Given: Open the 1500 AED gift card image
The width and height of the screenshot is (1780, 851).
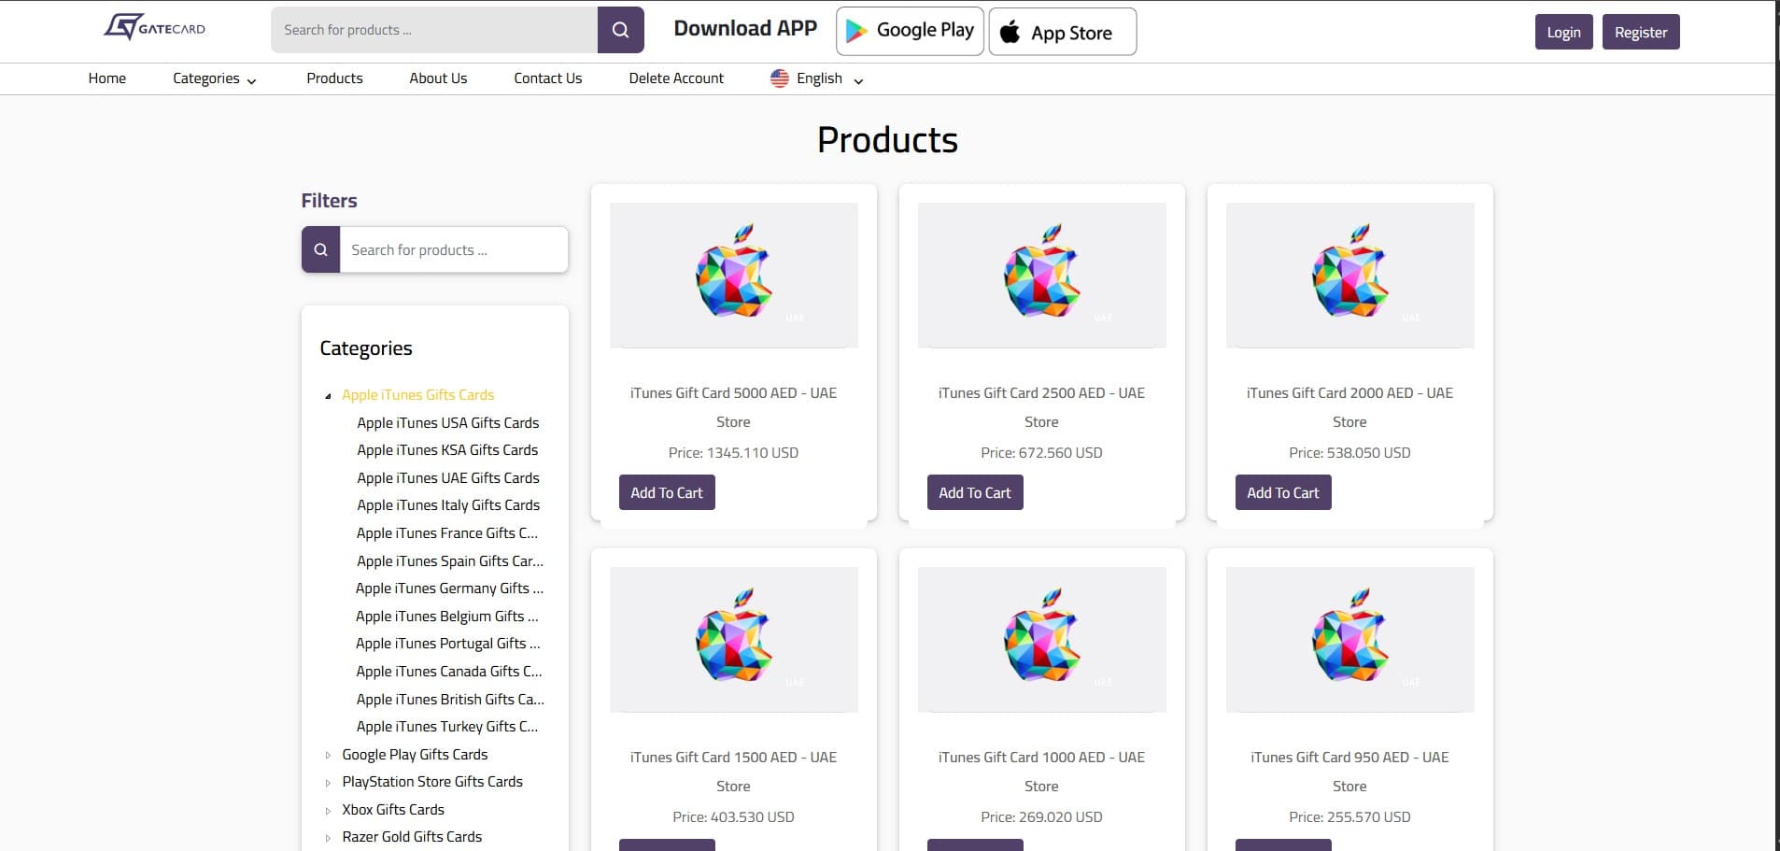Looking at the screenshot, I should [x=733, y=640].
